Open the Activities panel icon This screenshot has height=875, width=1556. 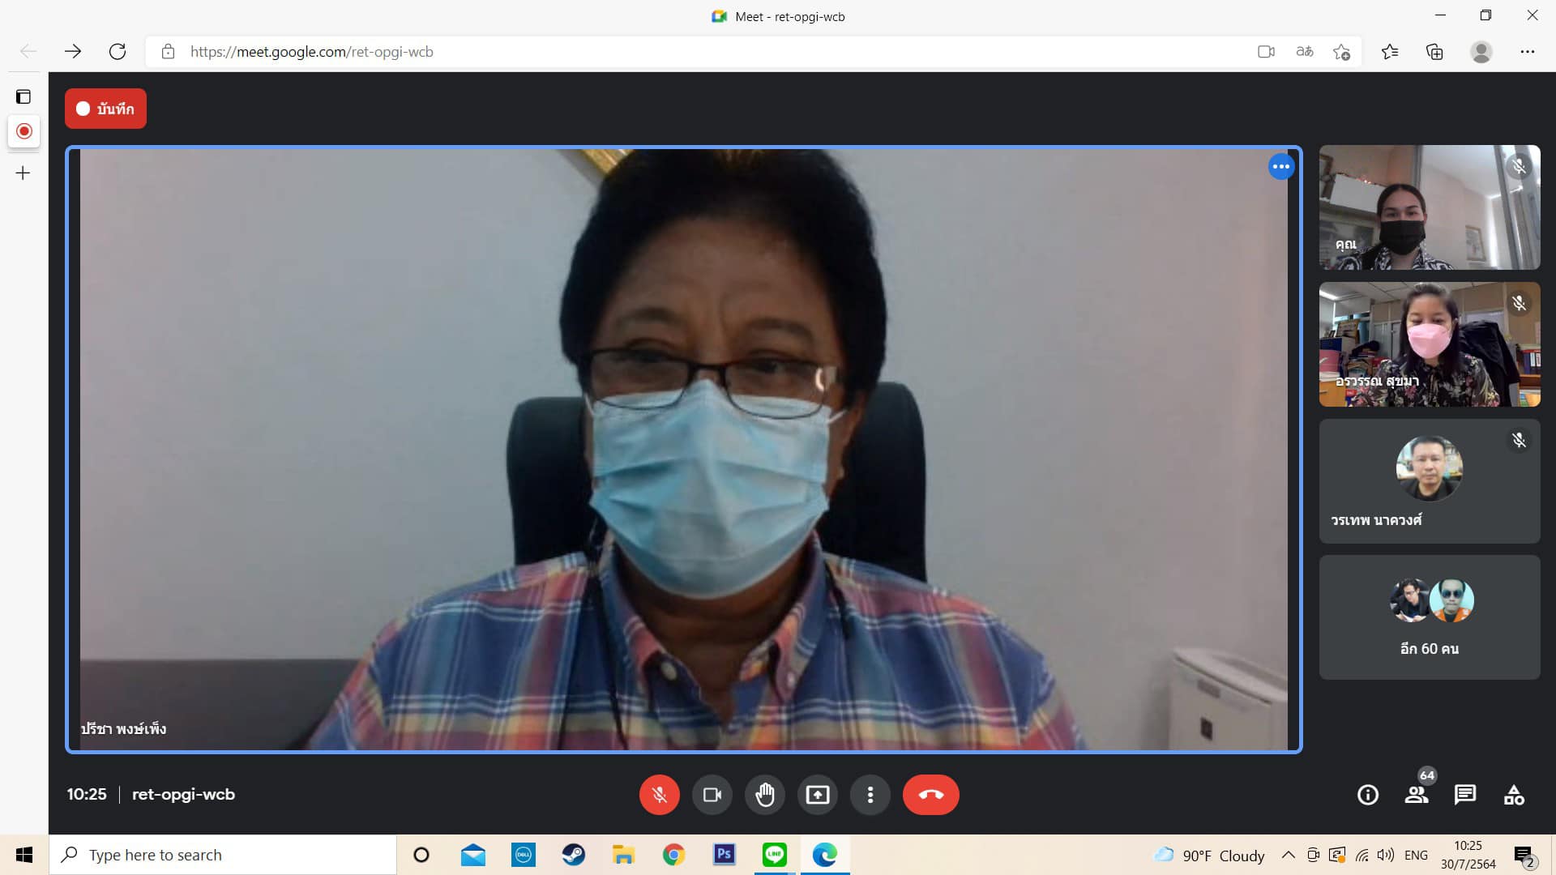click(1513, 795)
